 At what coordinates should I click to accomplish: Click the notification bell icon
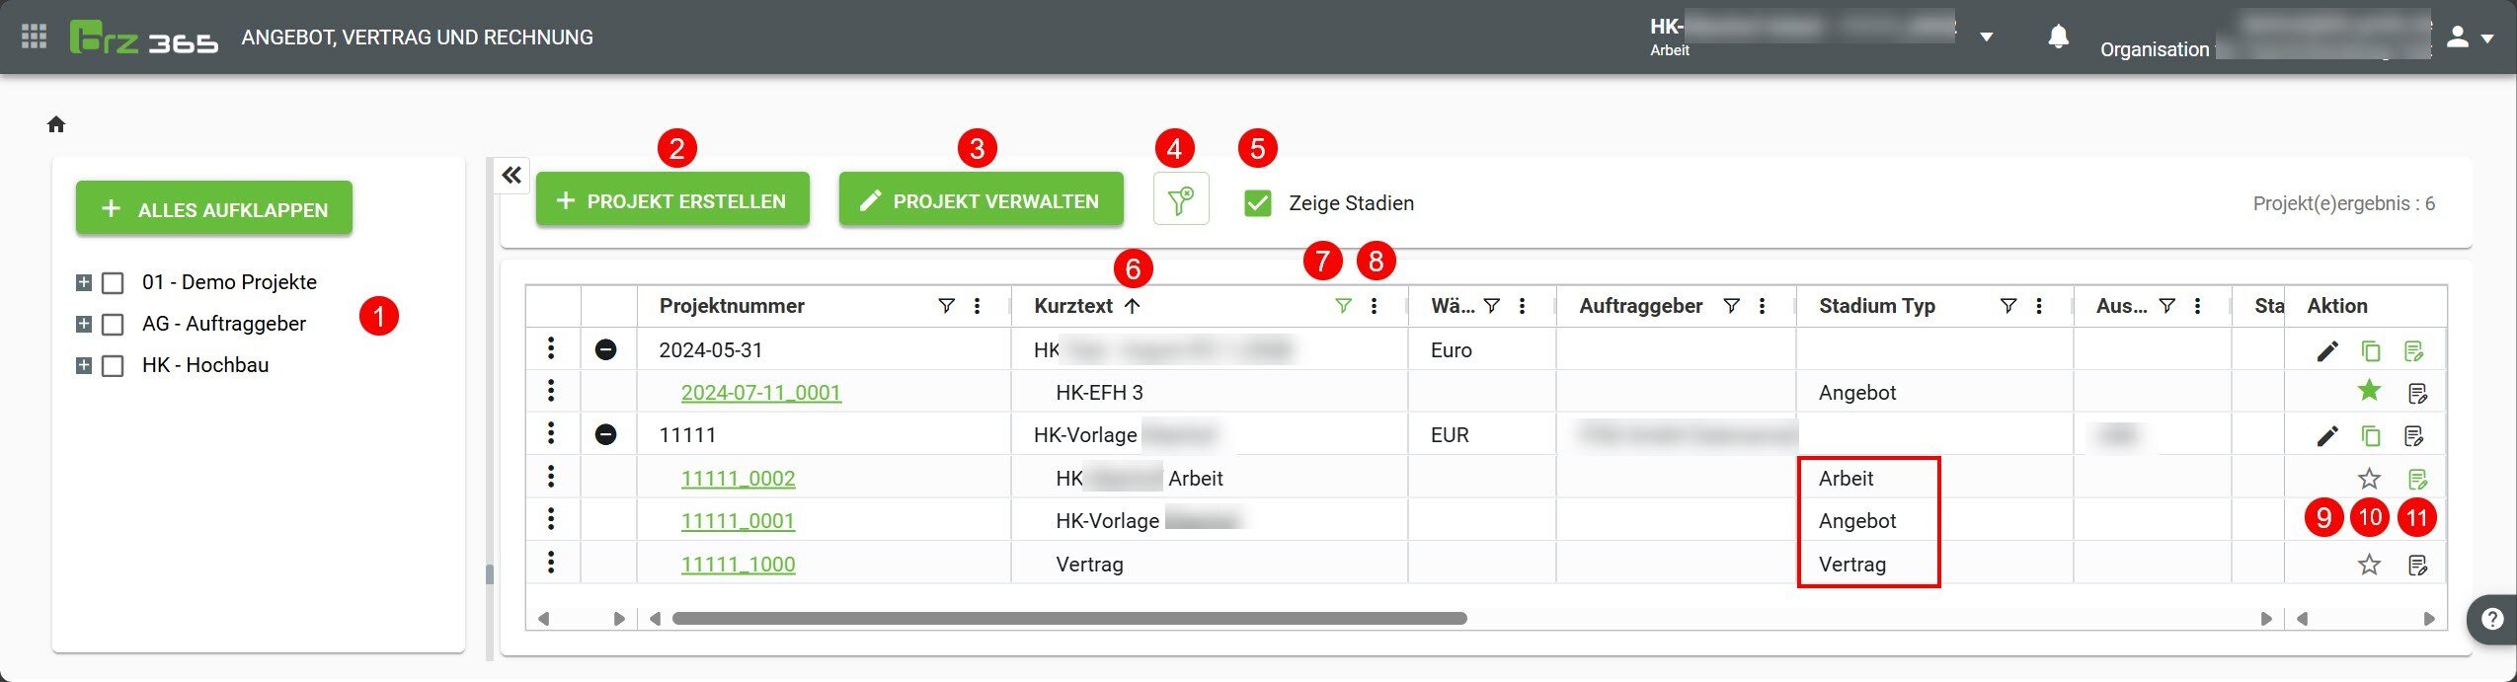(2058, 38)
